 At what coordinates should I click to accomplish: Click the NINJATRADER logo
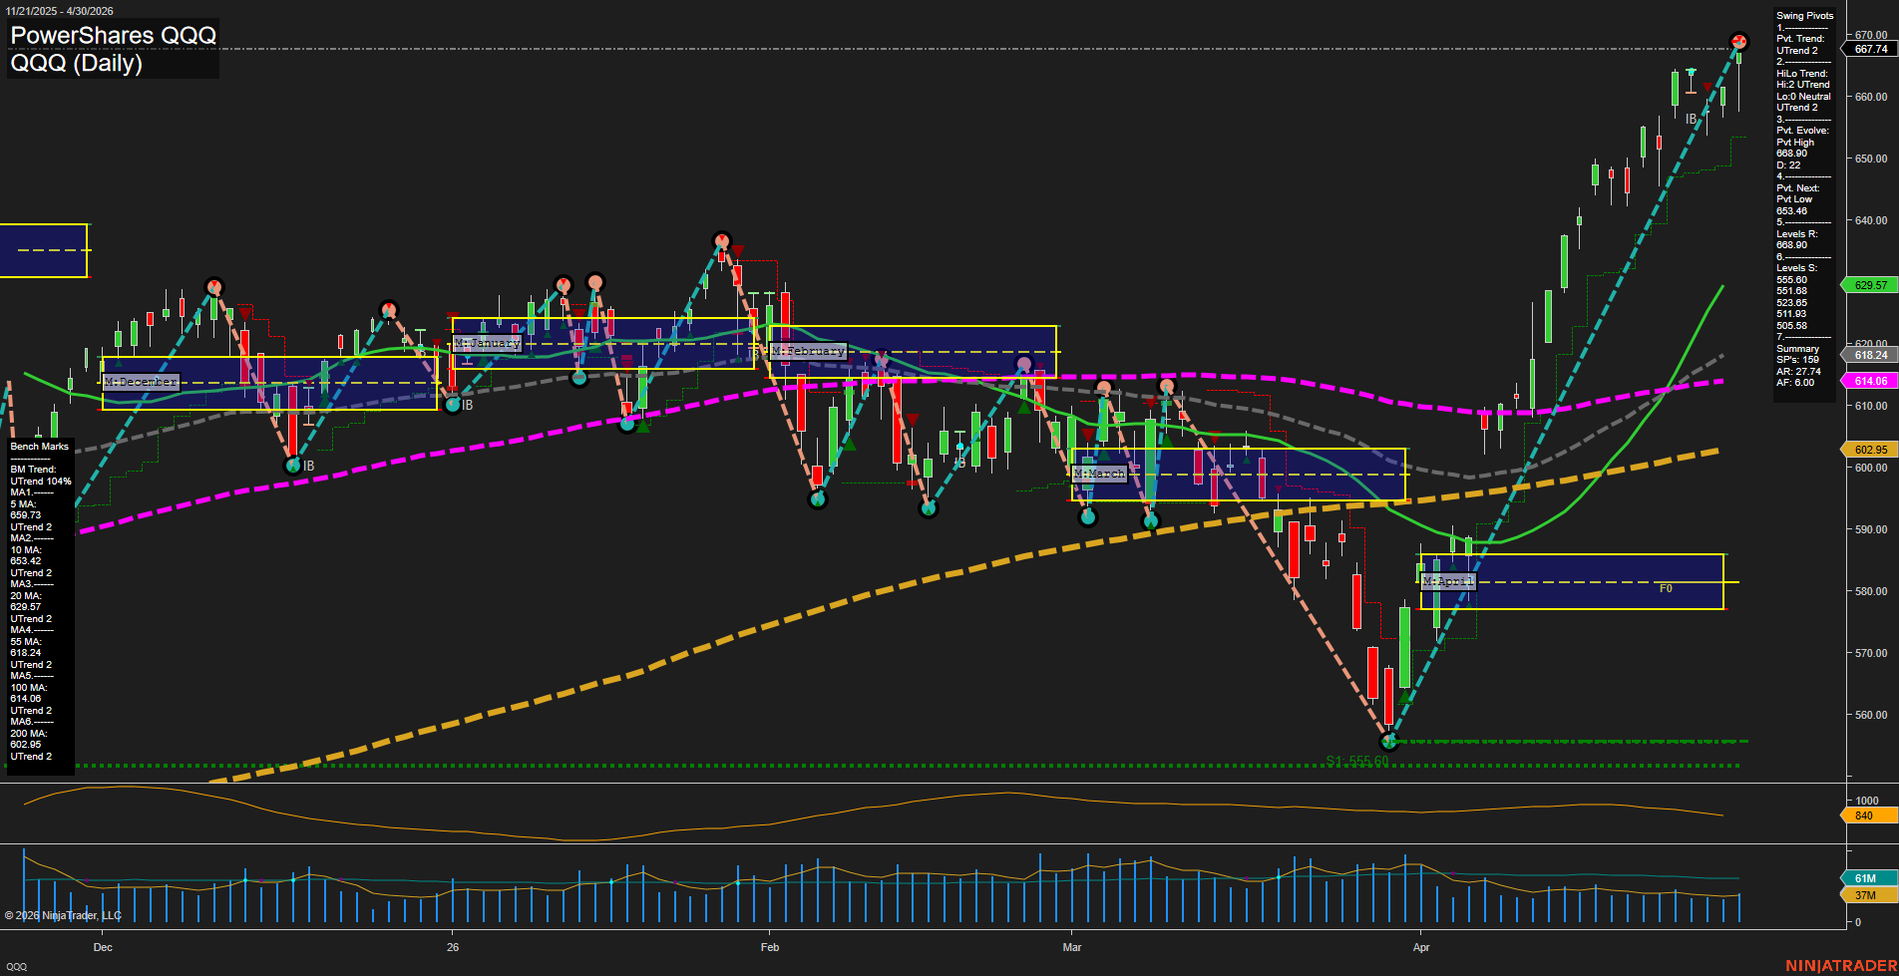(x=1840, y=966)
